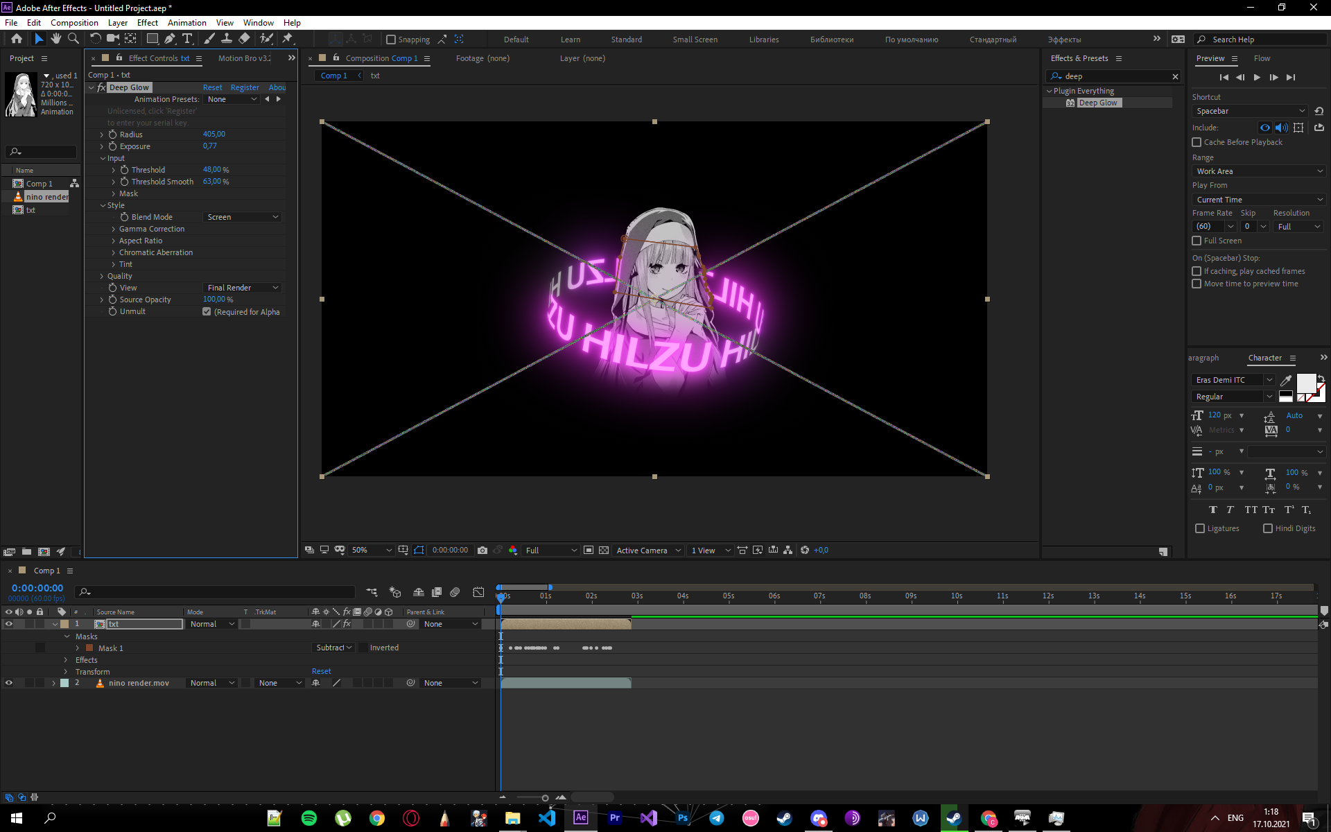The width and height of the screenshot is (1331, 832).
Task: Enable If caching, play cached frames
Action: click(1197, 271)
